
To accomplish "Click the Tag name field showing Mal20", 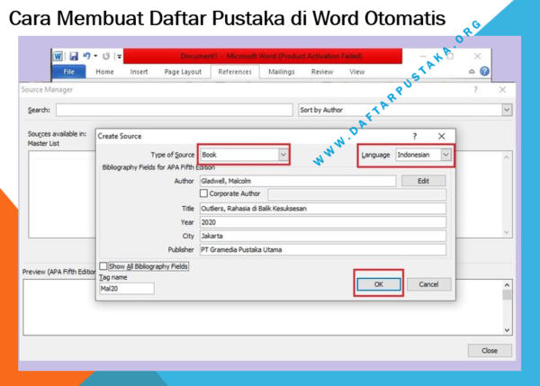I will pyautogui.click(x=126, y=289).
